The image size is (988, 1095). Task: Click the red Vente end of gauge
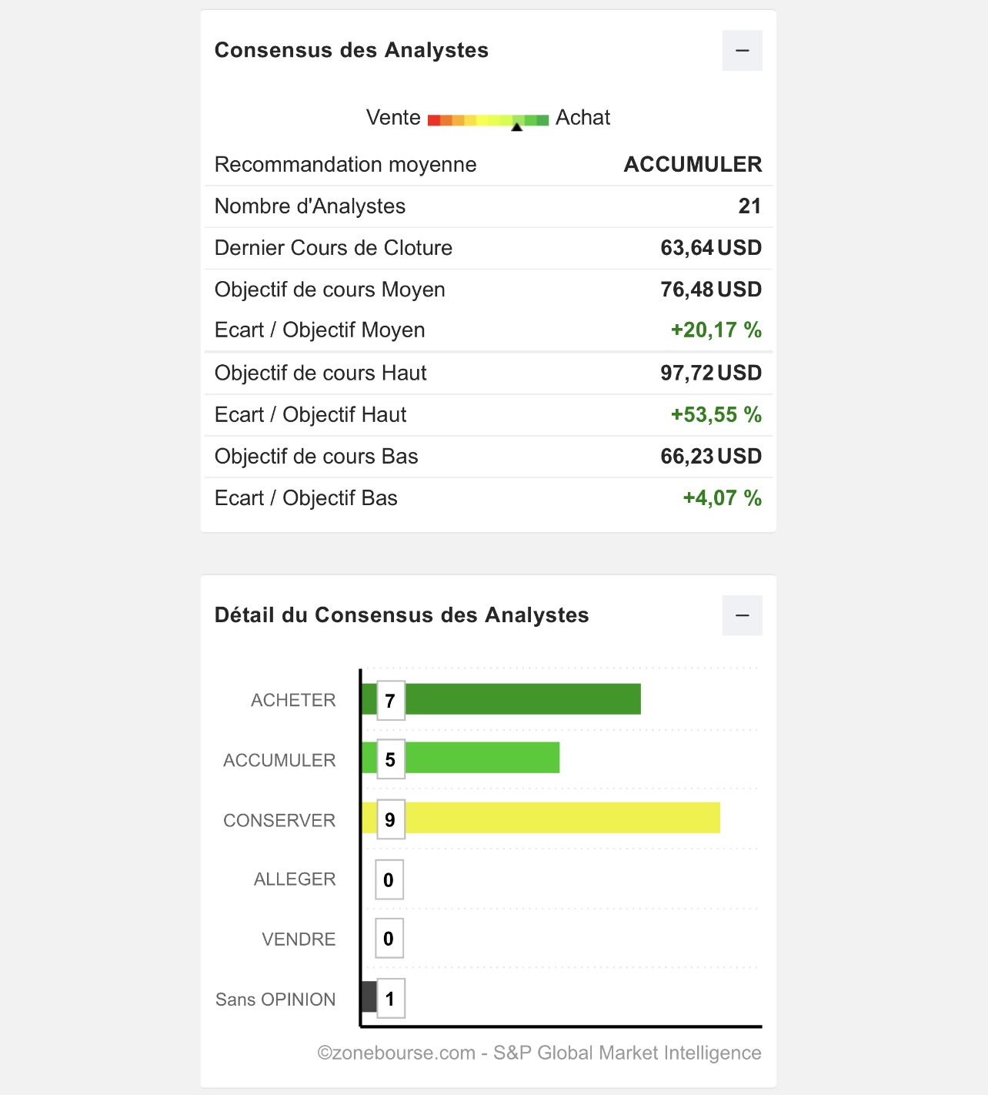(434, 120)
